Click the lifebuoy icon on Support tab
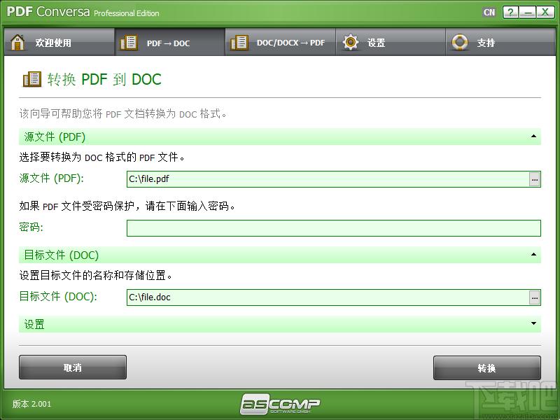560x420 pixels. tap(460, 42)
